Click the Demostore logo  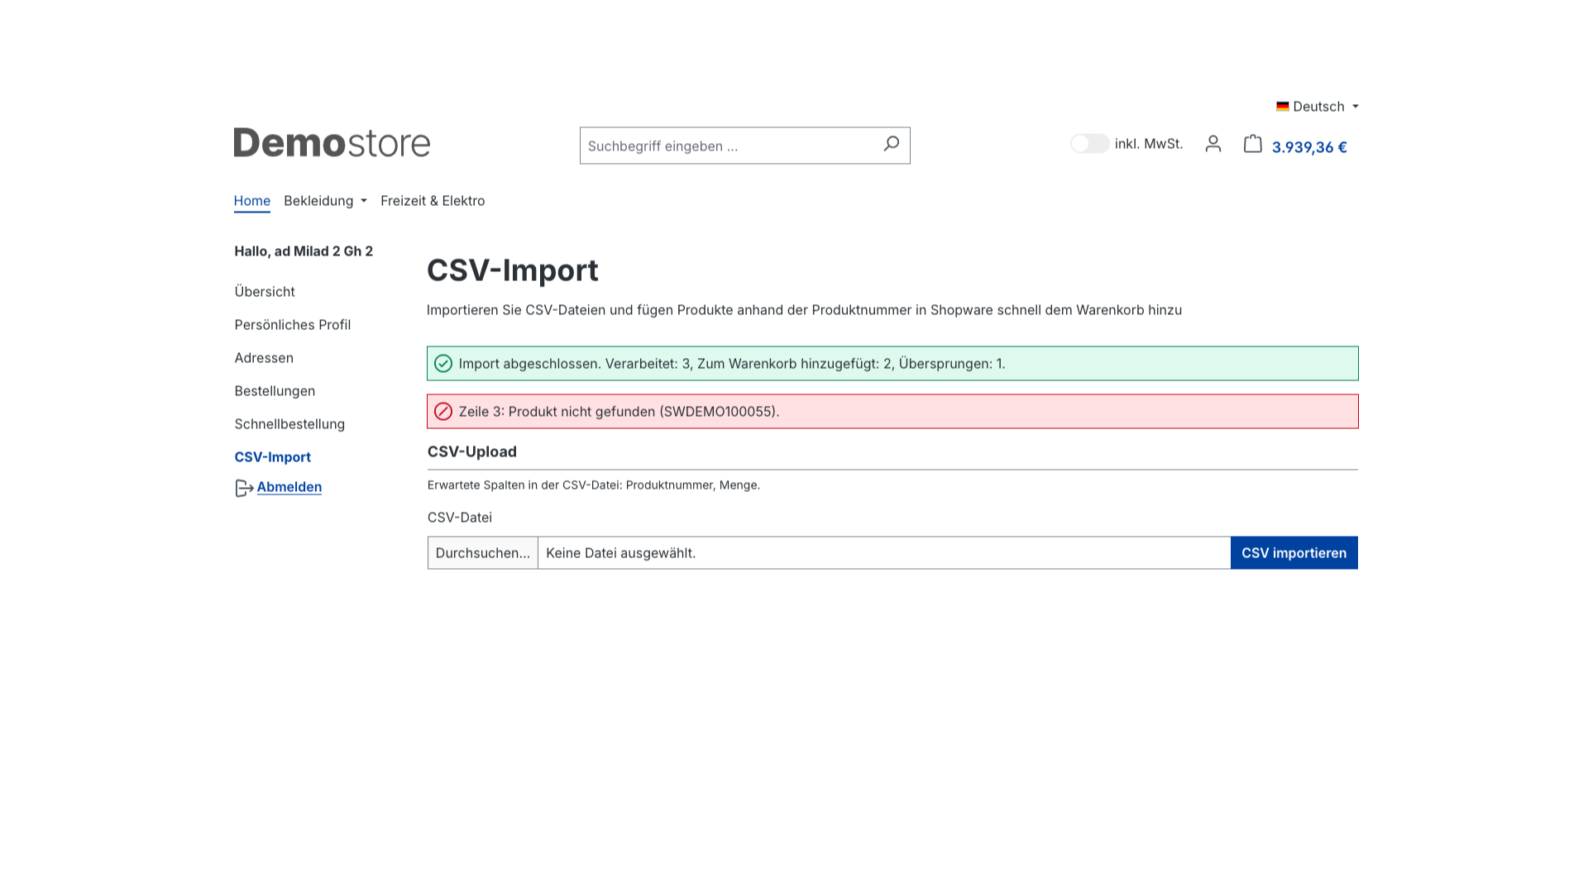coord(332,143)
